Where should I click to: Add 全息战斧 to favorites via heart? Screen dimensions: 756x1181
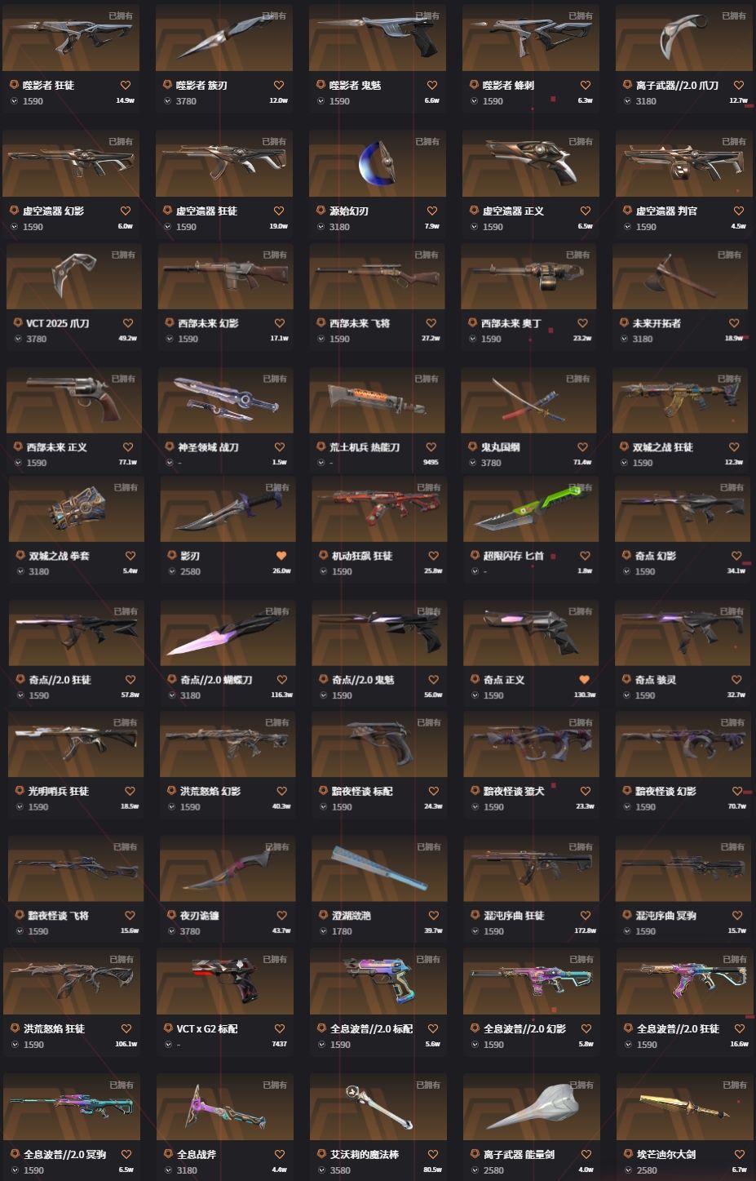(x=280, y=1154)
